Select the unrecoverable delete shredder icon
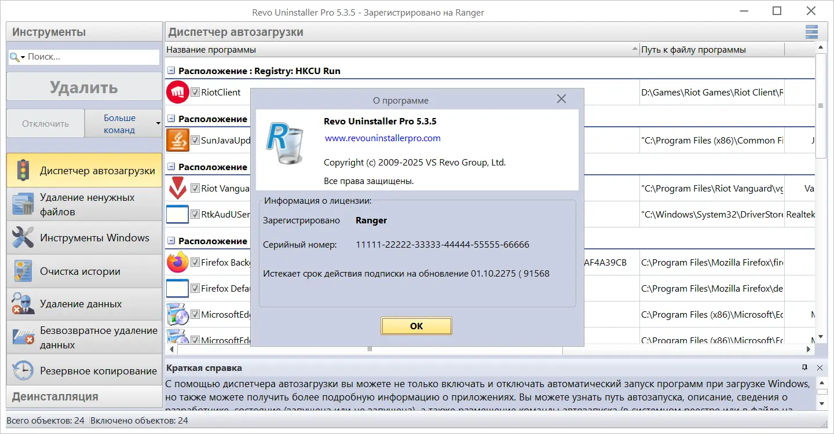Viewport: 834px width, 434px height. [x=23, y=337]
